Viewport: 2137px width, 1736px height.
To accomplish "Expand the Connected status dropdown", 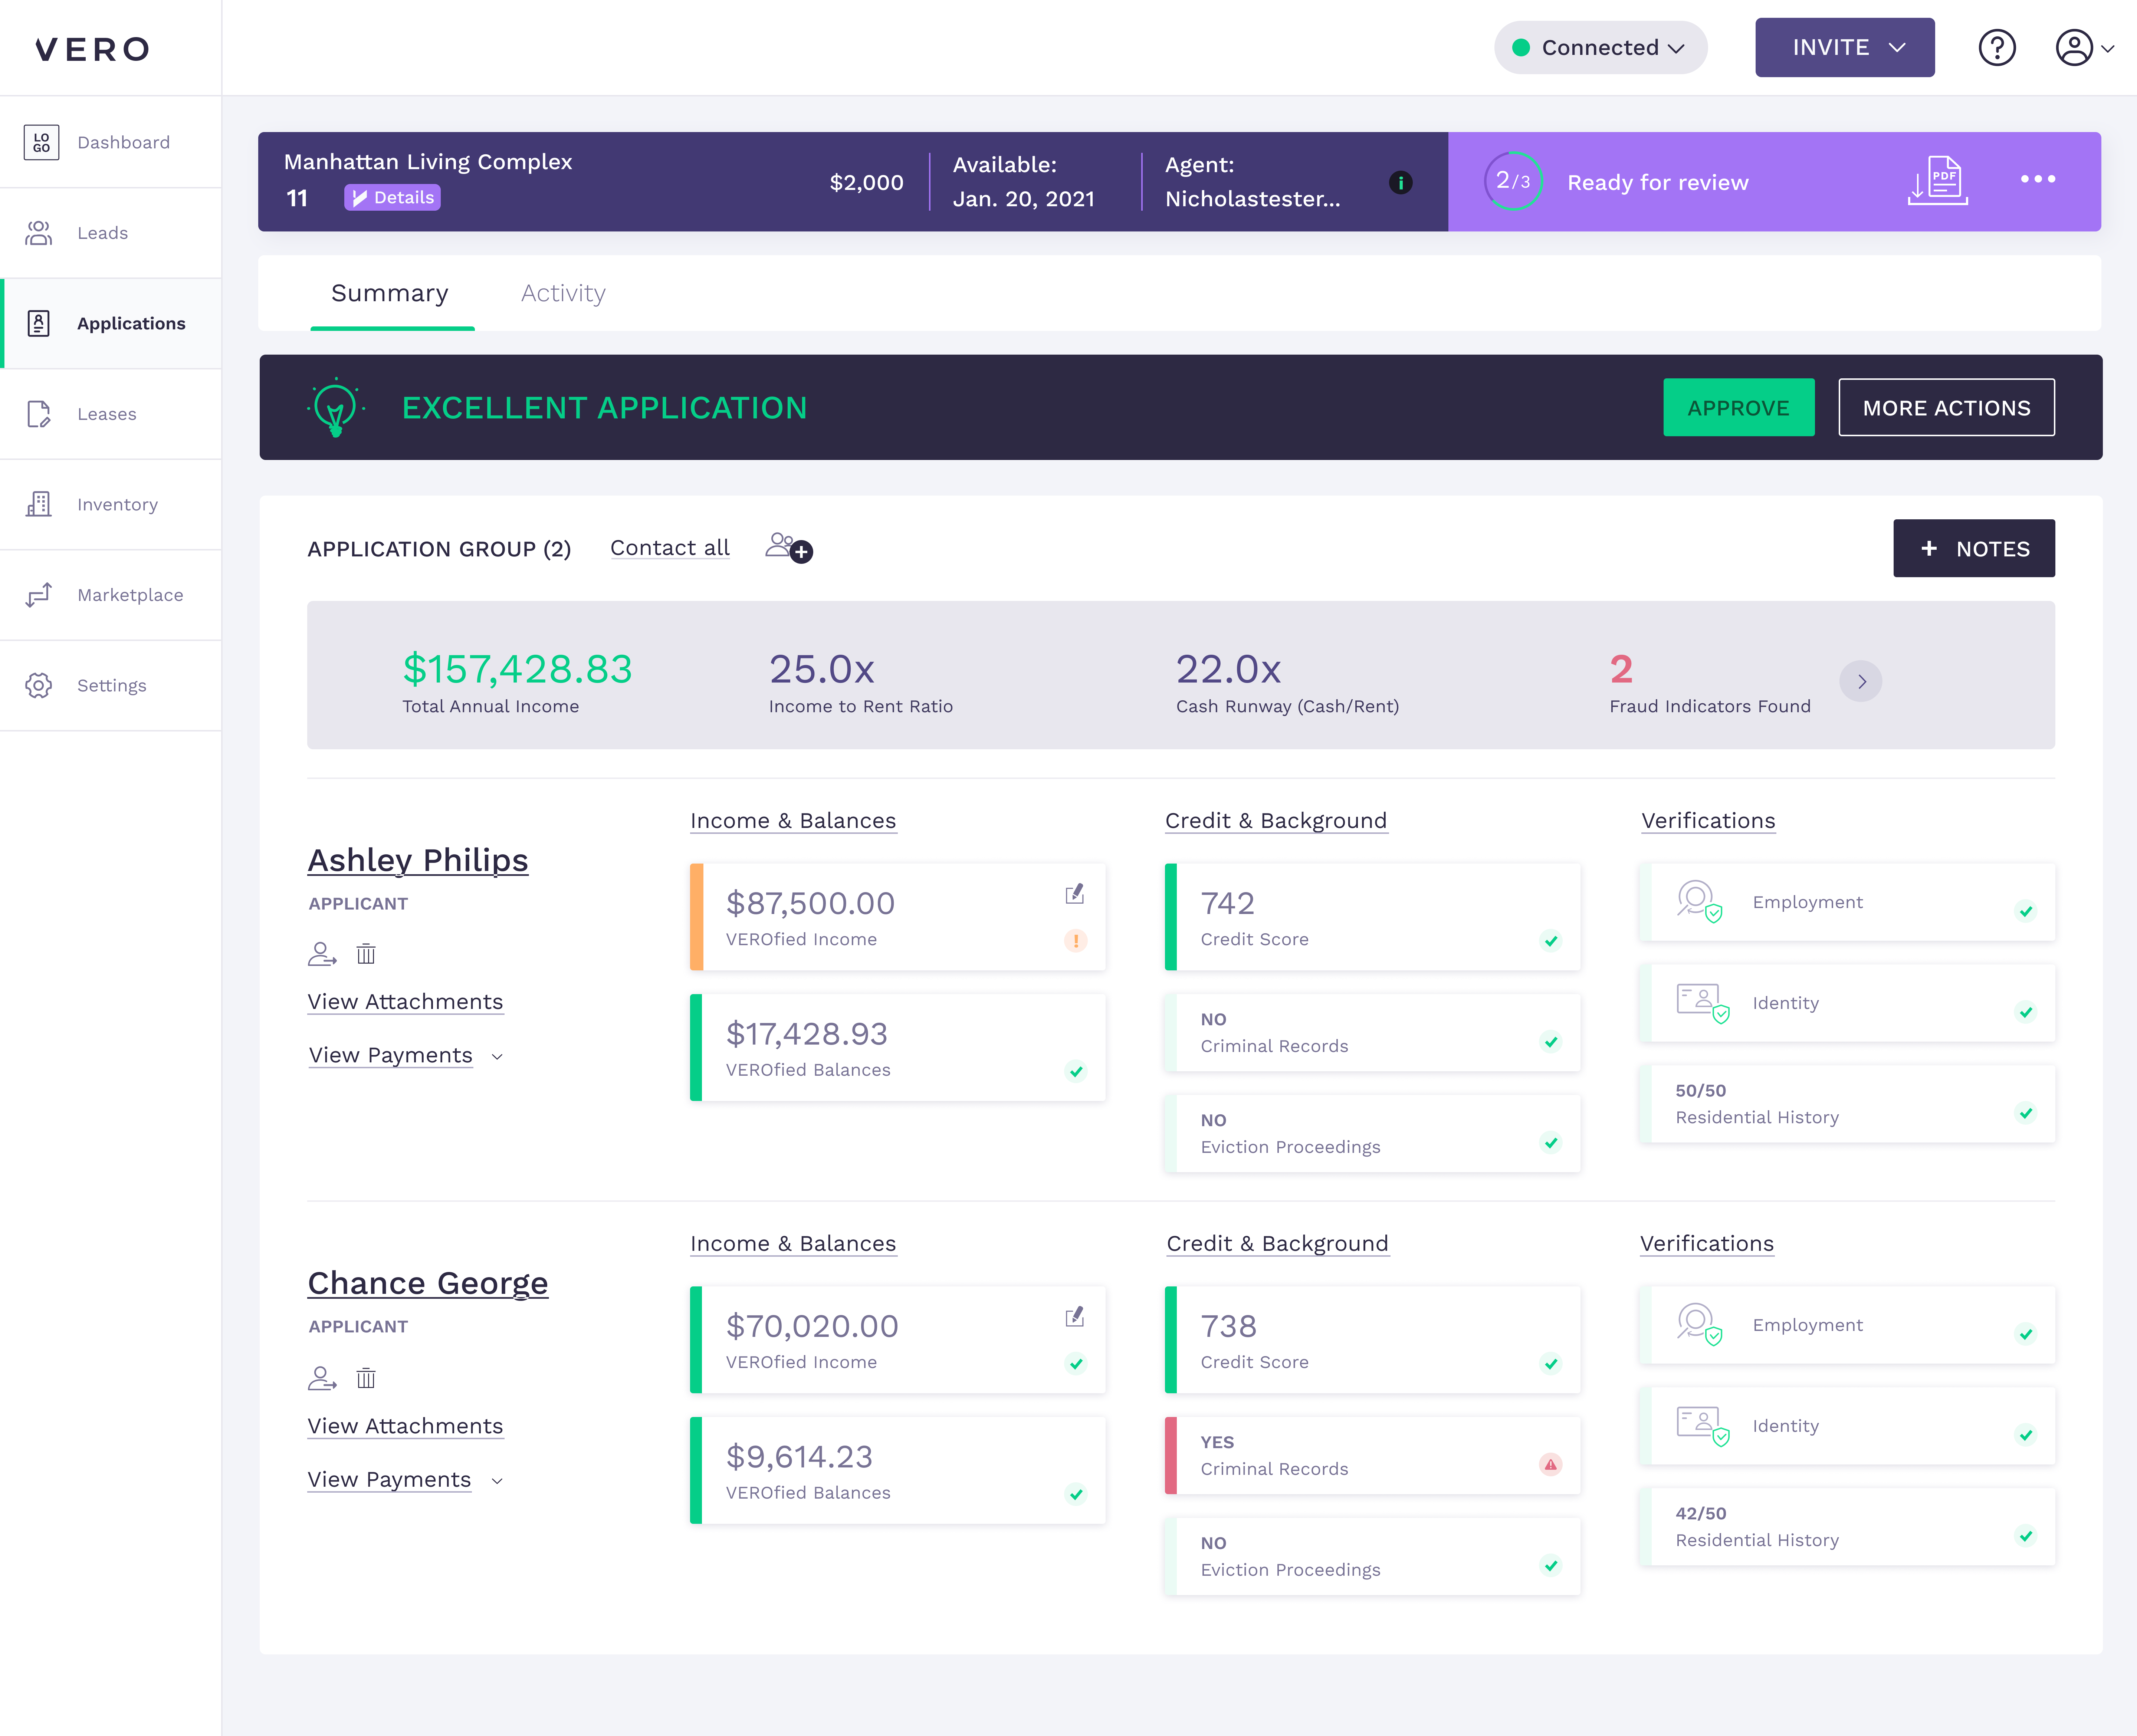I will click(x=1600, y=48).
